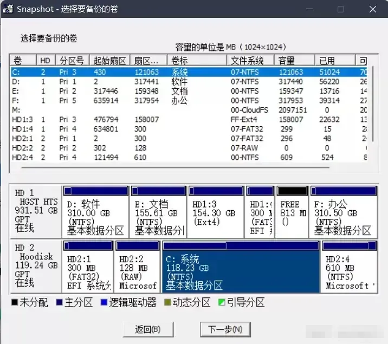Select C: 系统 118.23 GB partition block

click(241, 267)
